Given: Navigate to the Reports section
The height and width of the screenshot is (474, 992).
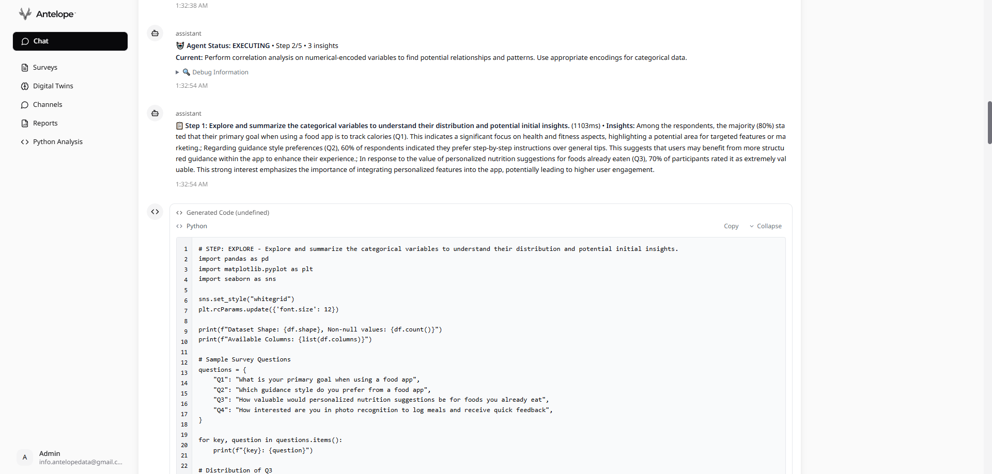Looking at the screenshot, I should coord(45,123).
